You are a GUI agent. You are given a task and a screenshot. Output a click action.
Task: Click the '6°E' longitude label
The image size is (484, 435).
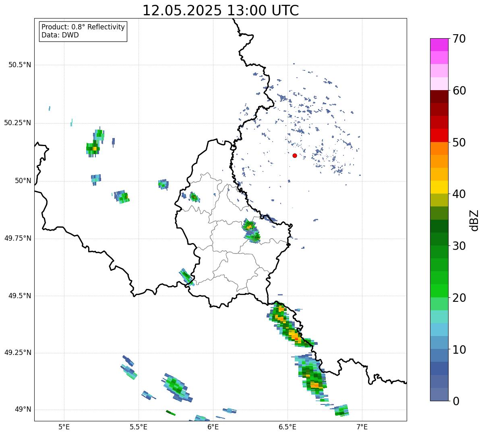(213, 427)
